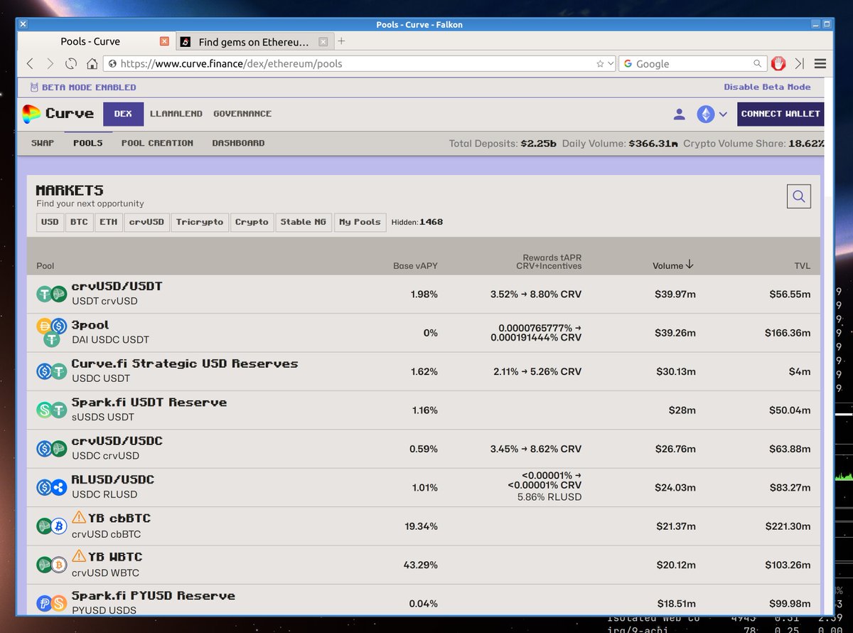Click the Google search magnifier icon
Image resolution: width=853 pixels, height=633 pixels.
(x=758, y=63)
